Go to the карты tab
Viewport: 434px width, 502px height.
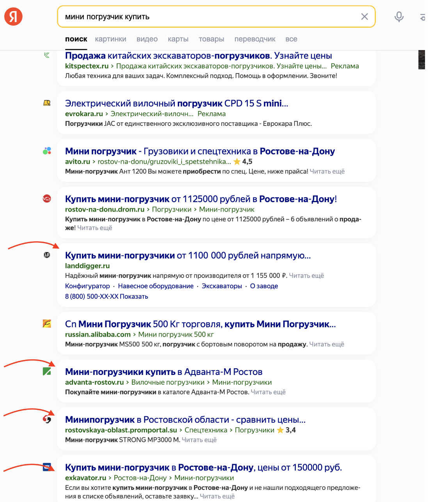pyautogui.click(x=178, y=39)
